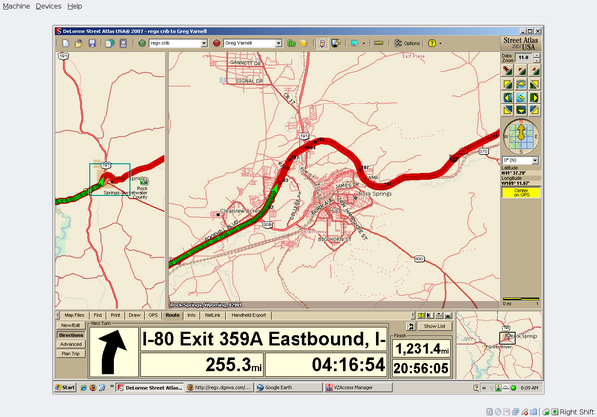The width and height of the screenshot is (597, 417).
Task: Click the compass rose heading indicator
Action: (521, 136)
